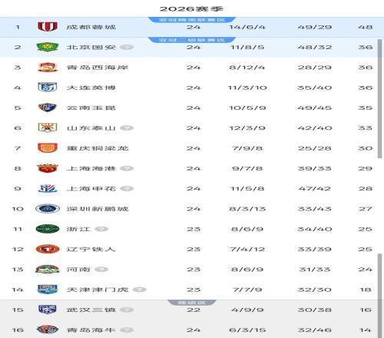Select the 亚冠精英联赛区 zone label
Viewport: 384px width, 338px height.
pyautogui.click(x=192, y=20)
